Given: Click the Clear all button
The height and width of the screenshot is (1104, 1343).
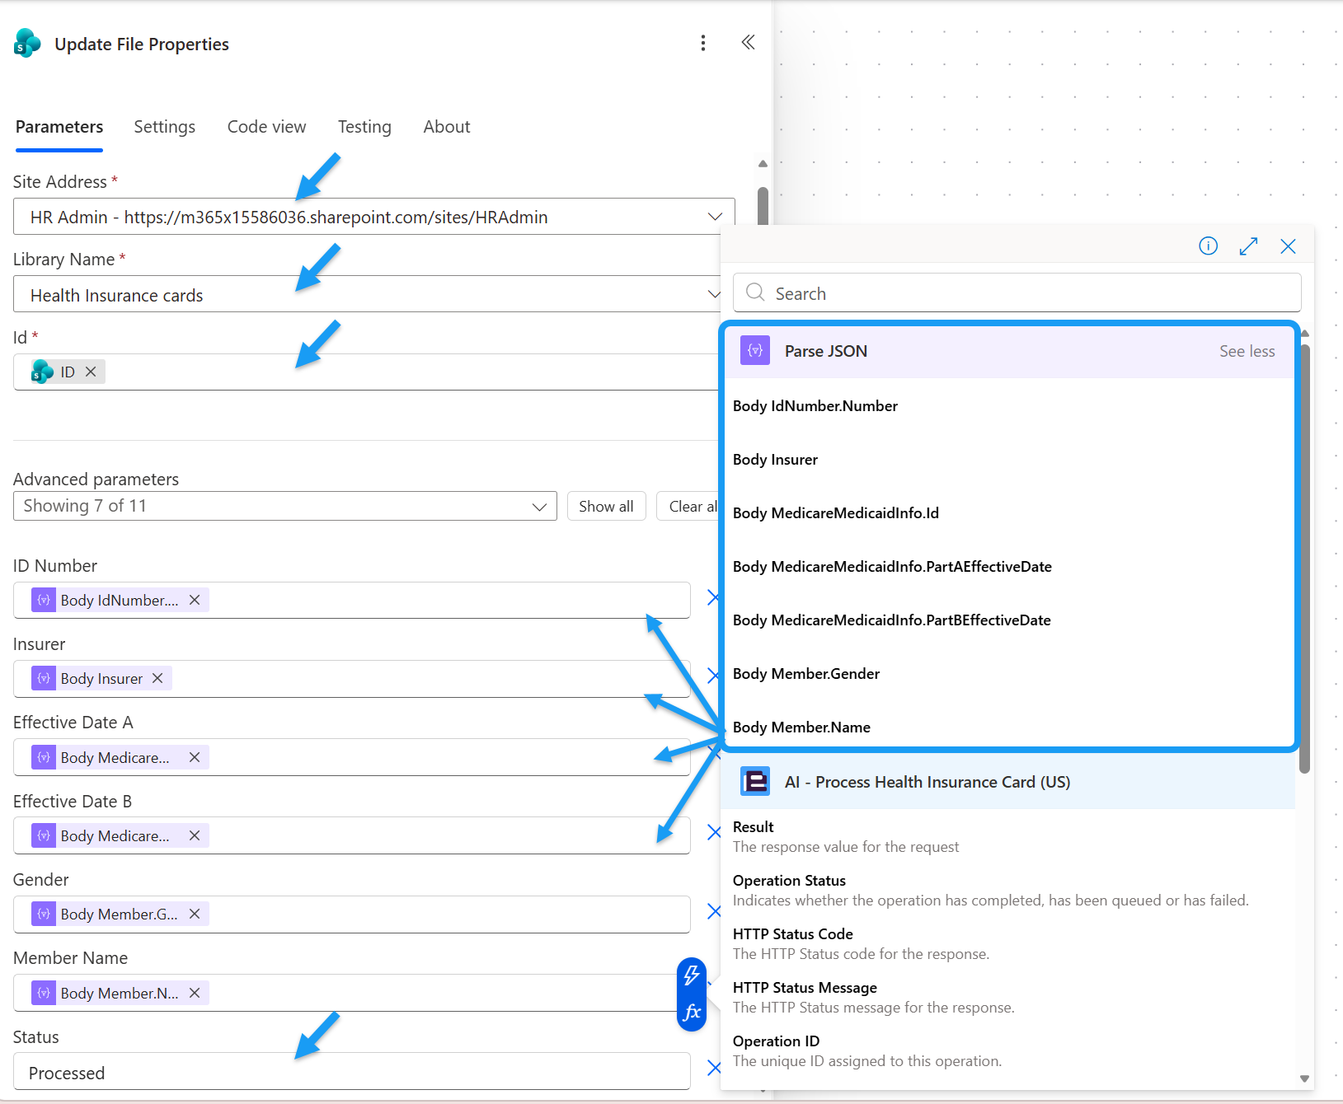Looking at the screenshot, I should (x=689, y=506).
